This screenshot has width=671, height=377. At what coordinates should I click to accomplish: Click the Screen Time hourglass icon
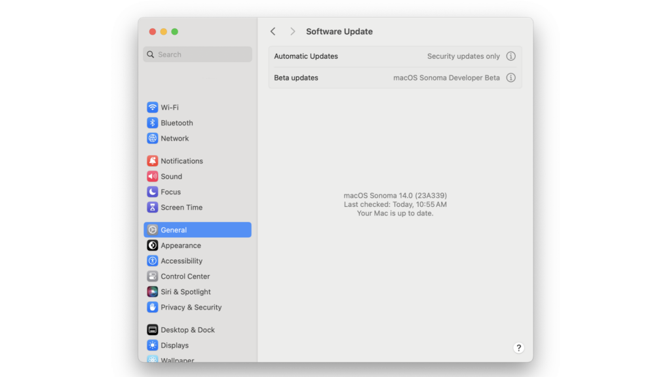pos(152,207)
